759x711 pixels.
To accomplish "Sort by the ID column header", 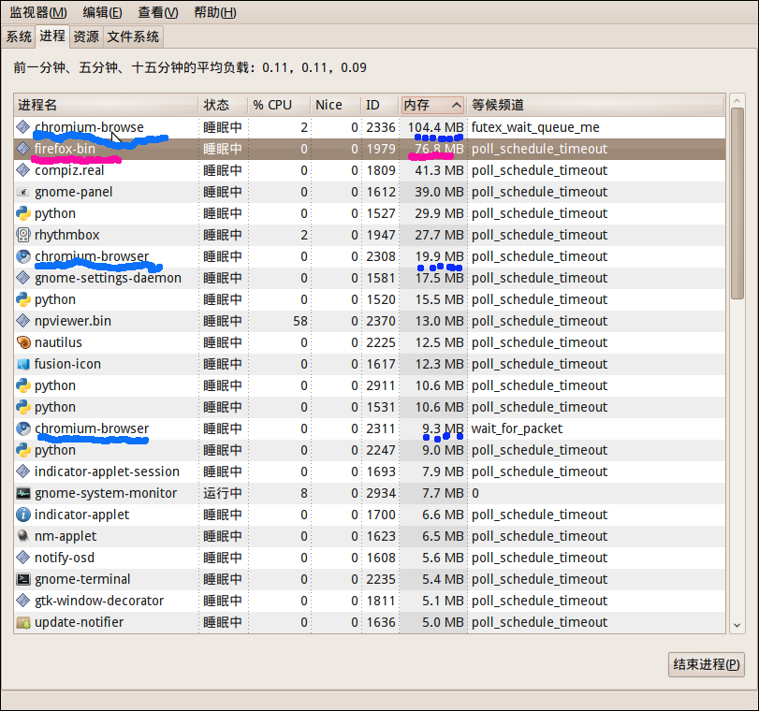I will point(381,105).
